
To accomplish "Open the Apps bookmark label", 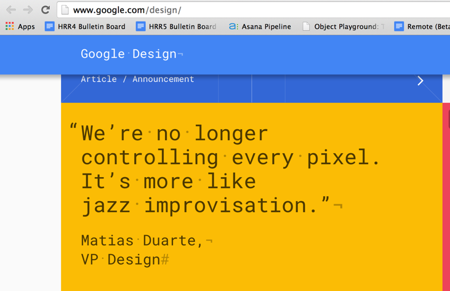I will point(26,26).
